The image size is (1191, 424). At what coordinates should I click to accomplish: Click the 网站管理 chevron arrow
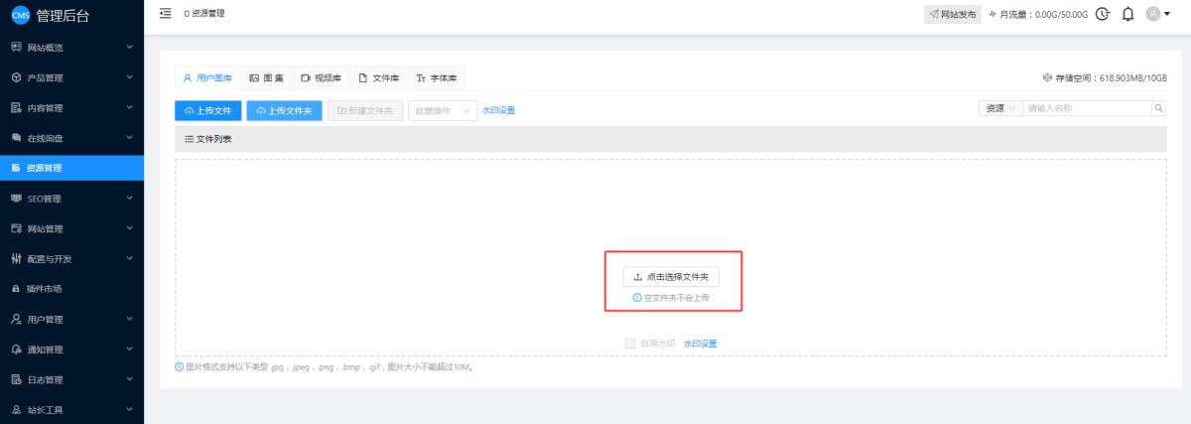[x=130, y=228]
